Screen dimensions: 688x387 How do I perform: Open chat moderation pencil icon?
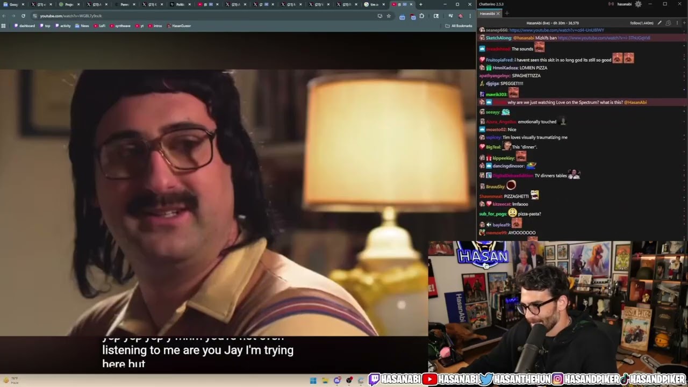[x=660, y=23]
